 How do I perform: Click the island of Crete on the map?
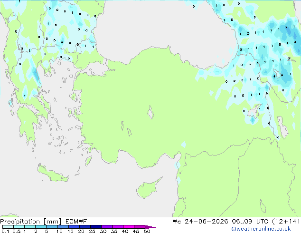53,174
